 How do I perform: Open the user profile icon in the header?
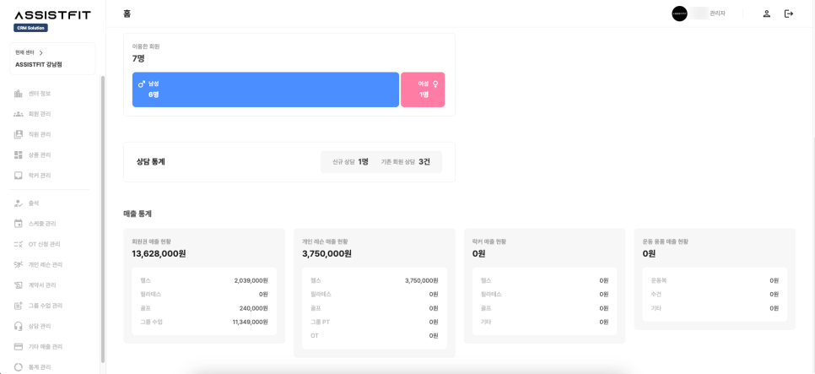click(x=766, y=14)
